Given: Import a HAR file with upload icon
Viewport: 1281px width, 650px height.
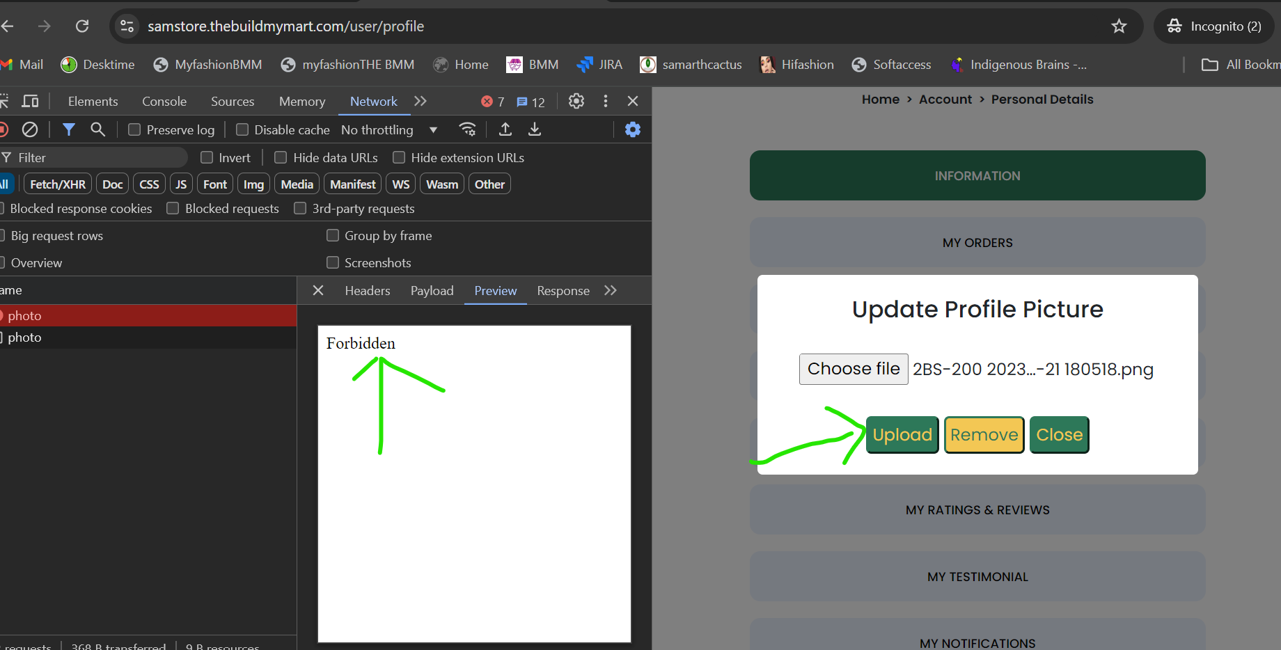Looking at the screenshot, I should pyautogui.click(x=505, y=129).
